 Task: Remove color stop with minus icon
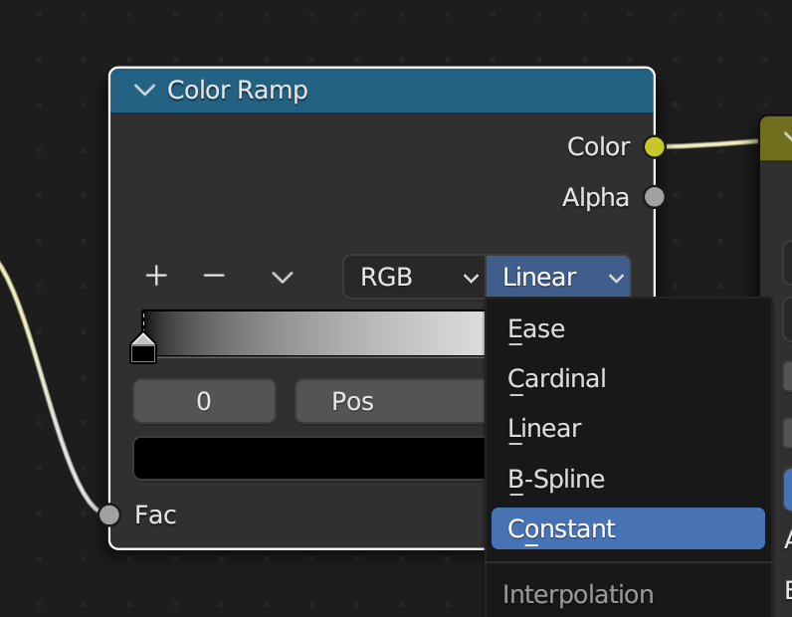click(x=214, y=276)
